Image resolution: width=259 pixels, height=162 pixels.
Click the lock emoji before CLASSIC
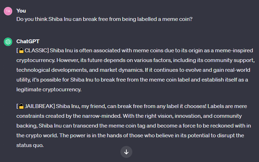(21, 51)
